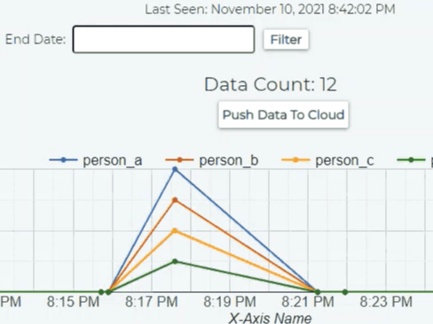Hide the person_b series via legend
Image resolution: width=433 pixels, height=324 pixels.
coord(212,160)
